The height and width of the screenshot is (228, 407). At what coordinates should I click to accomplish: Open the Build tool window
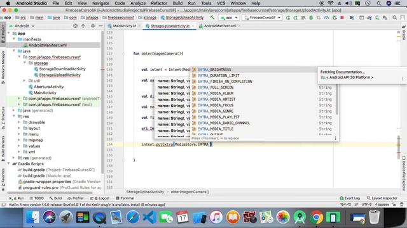(55, 198)
